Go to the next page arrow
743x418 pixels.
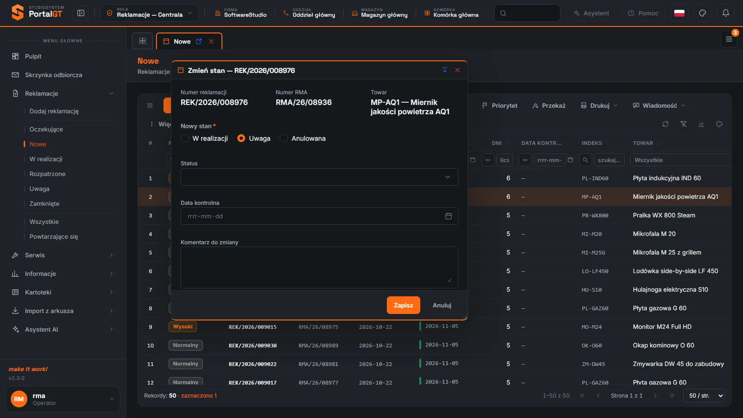(655, 396)
